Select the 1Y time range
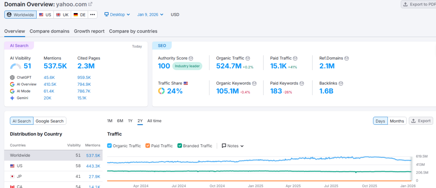This screenshot has height=188, width=436. 130,121
